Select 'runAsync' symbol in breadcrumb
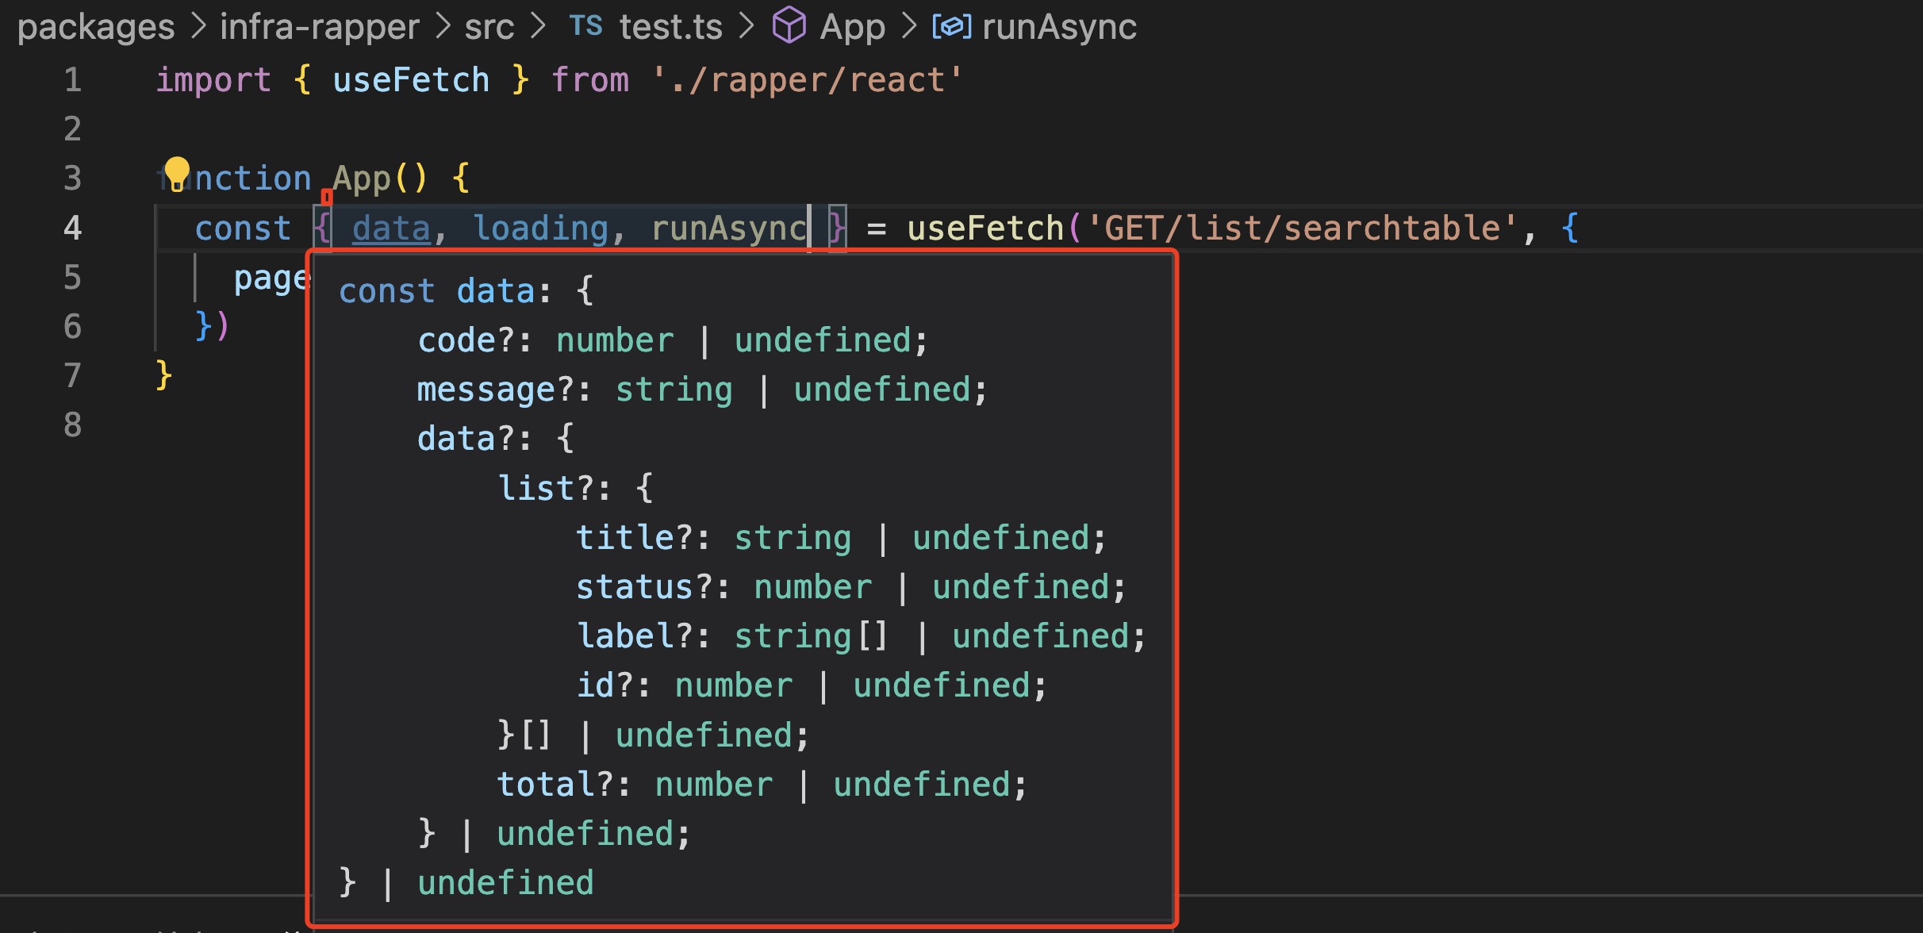Viewport: 1923px width, 933px height. pyautogui.click(x=1059, y=28)
